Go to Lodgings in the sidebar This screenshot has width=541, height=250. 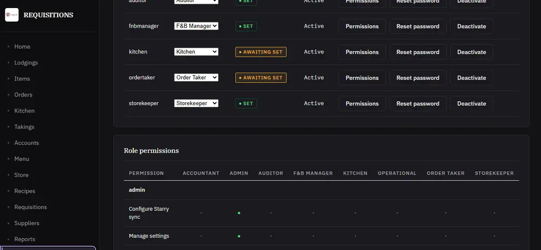[x=26, y=63]
